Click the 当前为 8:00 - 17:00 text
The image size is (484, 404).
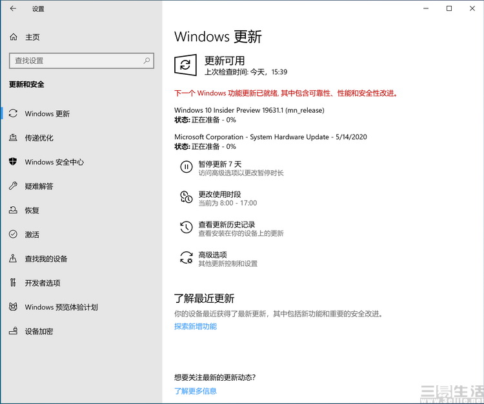point(228,203)
